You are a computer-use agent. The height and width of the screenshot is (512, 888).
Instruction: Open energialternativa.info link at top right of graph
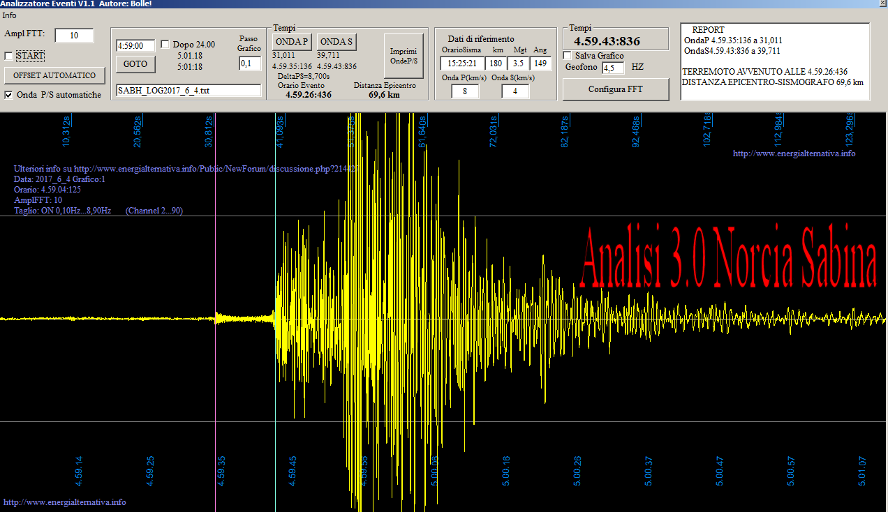click(794, 153)
